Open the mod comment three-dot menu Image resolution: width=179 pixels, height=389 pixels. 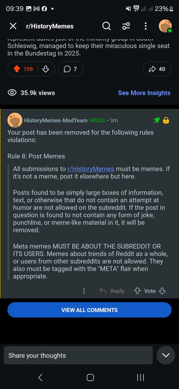click(84, 291)
